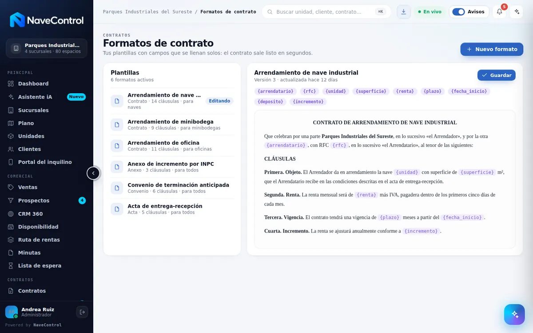Open the floating AI assistant button
The image size is (533, 333).
tap(514, 314)
